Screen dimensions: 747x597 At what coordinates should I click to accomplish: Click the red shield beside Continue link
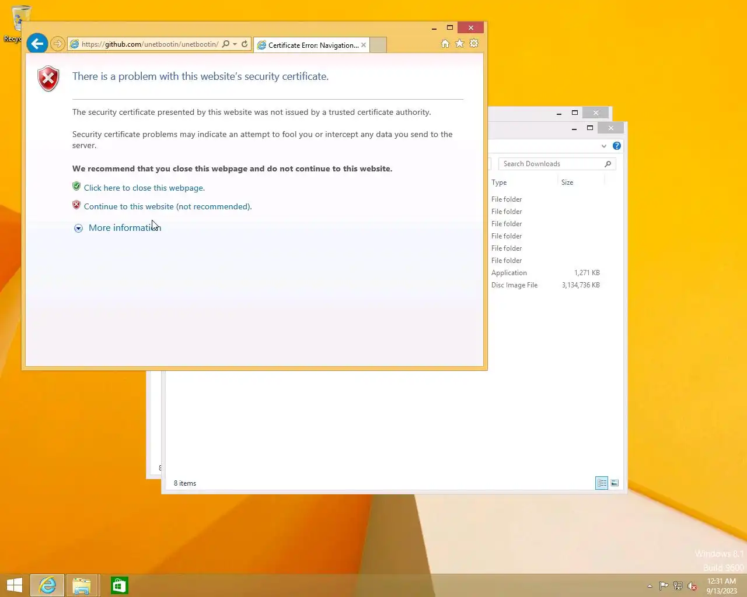click(76, 205)
